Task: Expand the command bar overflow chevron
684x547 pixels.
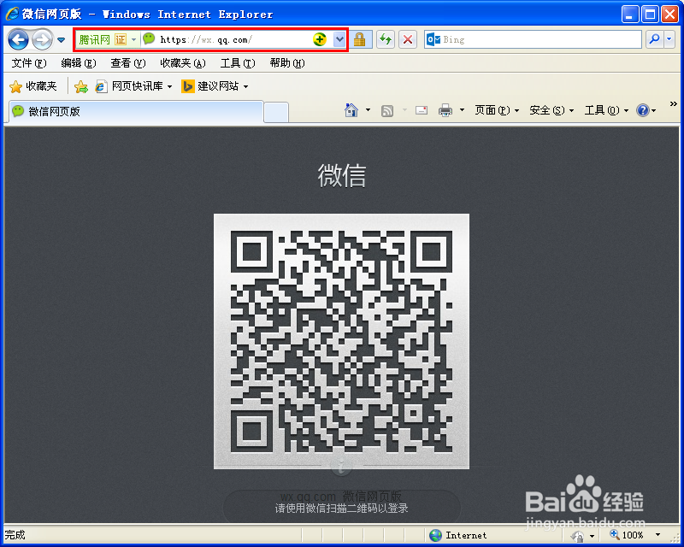Action: (673, 103)
